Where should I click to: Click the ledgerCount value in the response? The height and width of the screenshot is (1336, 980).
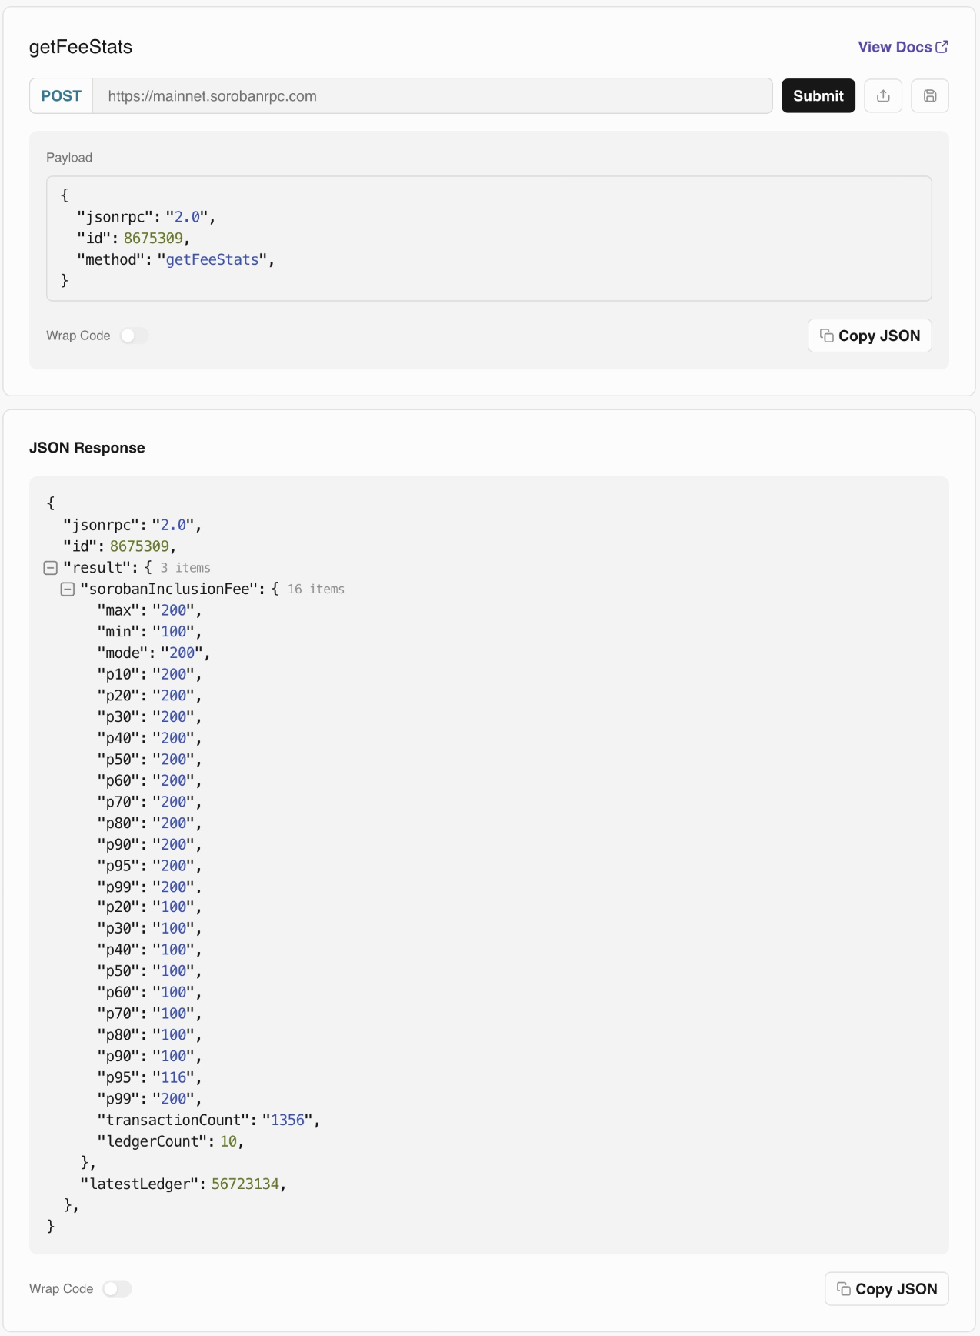point(228,1142)
